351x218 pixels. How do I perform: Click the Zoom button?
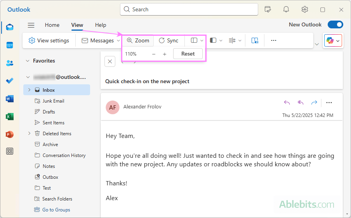(x=138, y=40)
